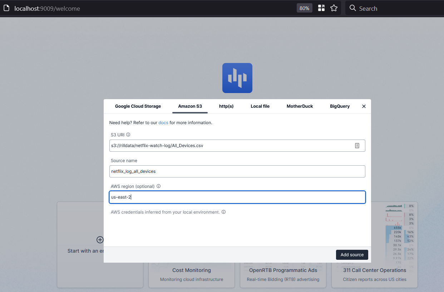Image resolution: width=444 pixels, height=292 pixels.
Task: Click into the S3 URI field
Action: 237,146
